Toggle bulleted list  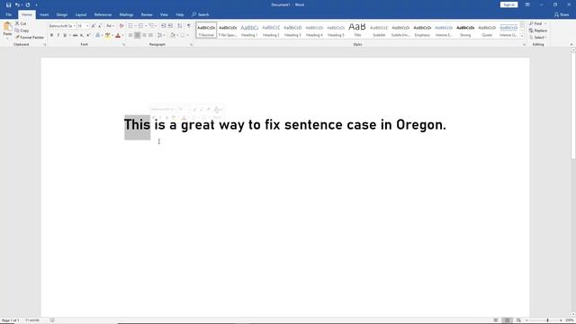[x=130, y=26]
